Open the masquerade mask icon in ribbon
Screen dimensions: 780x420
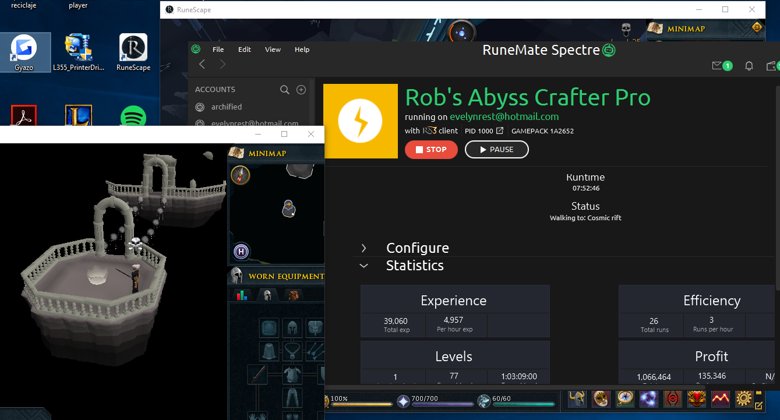[x=601, y=399]
